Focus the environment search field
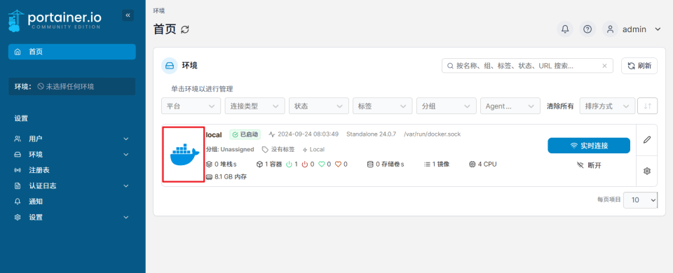 [527, 66]
